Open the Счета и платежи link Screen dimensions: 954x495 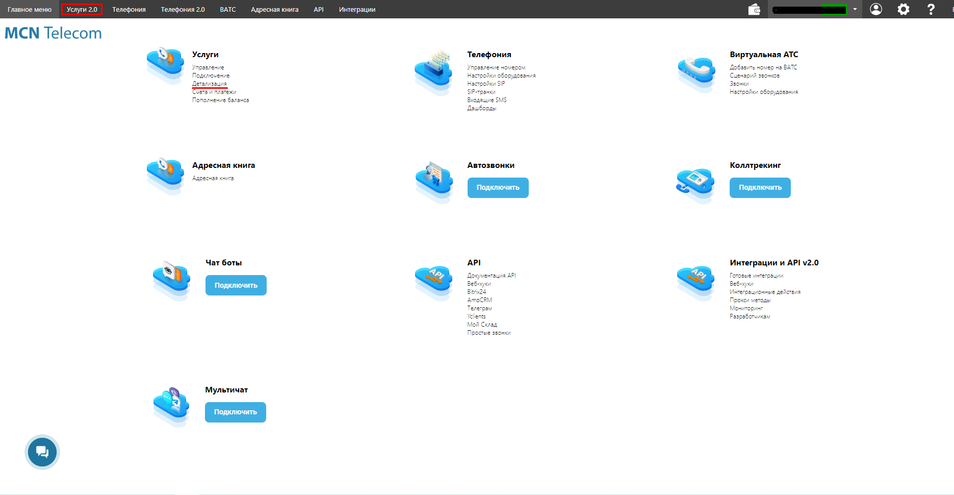point(214,92)
